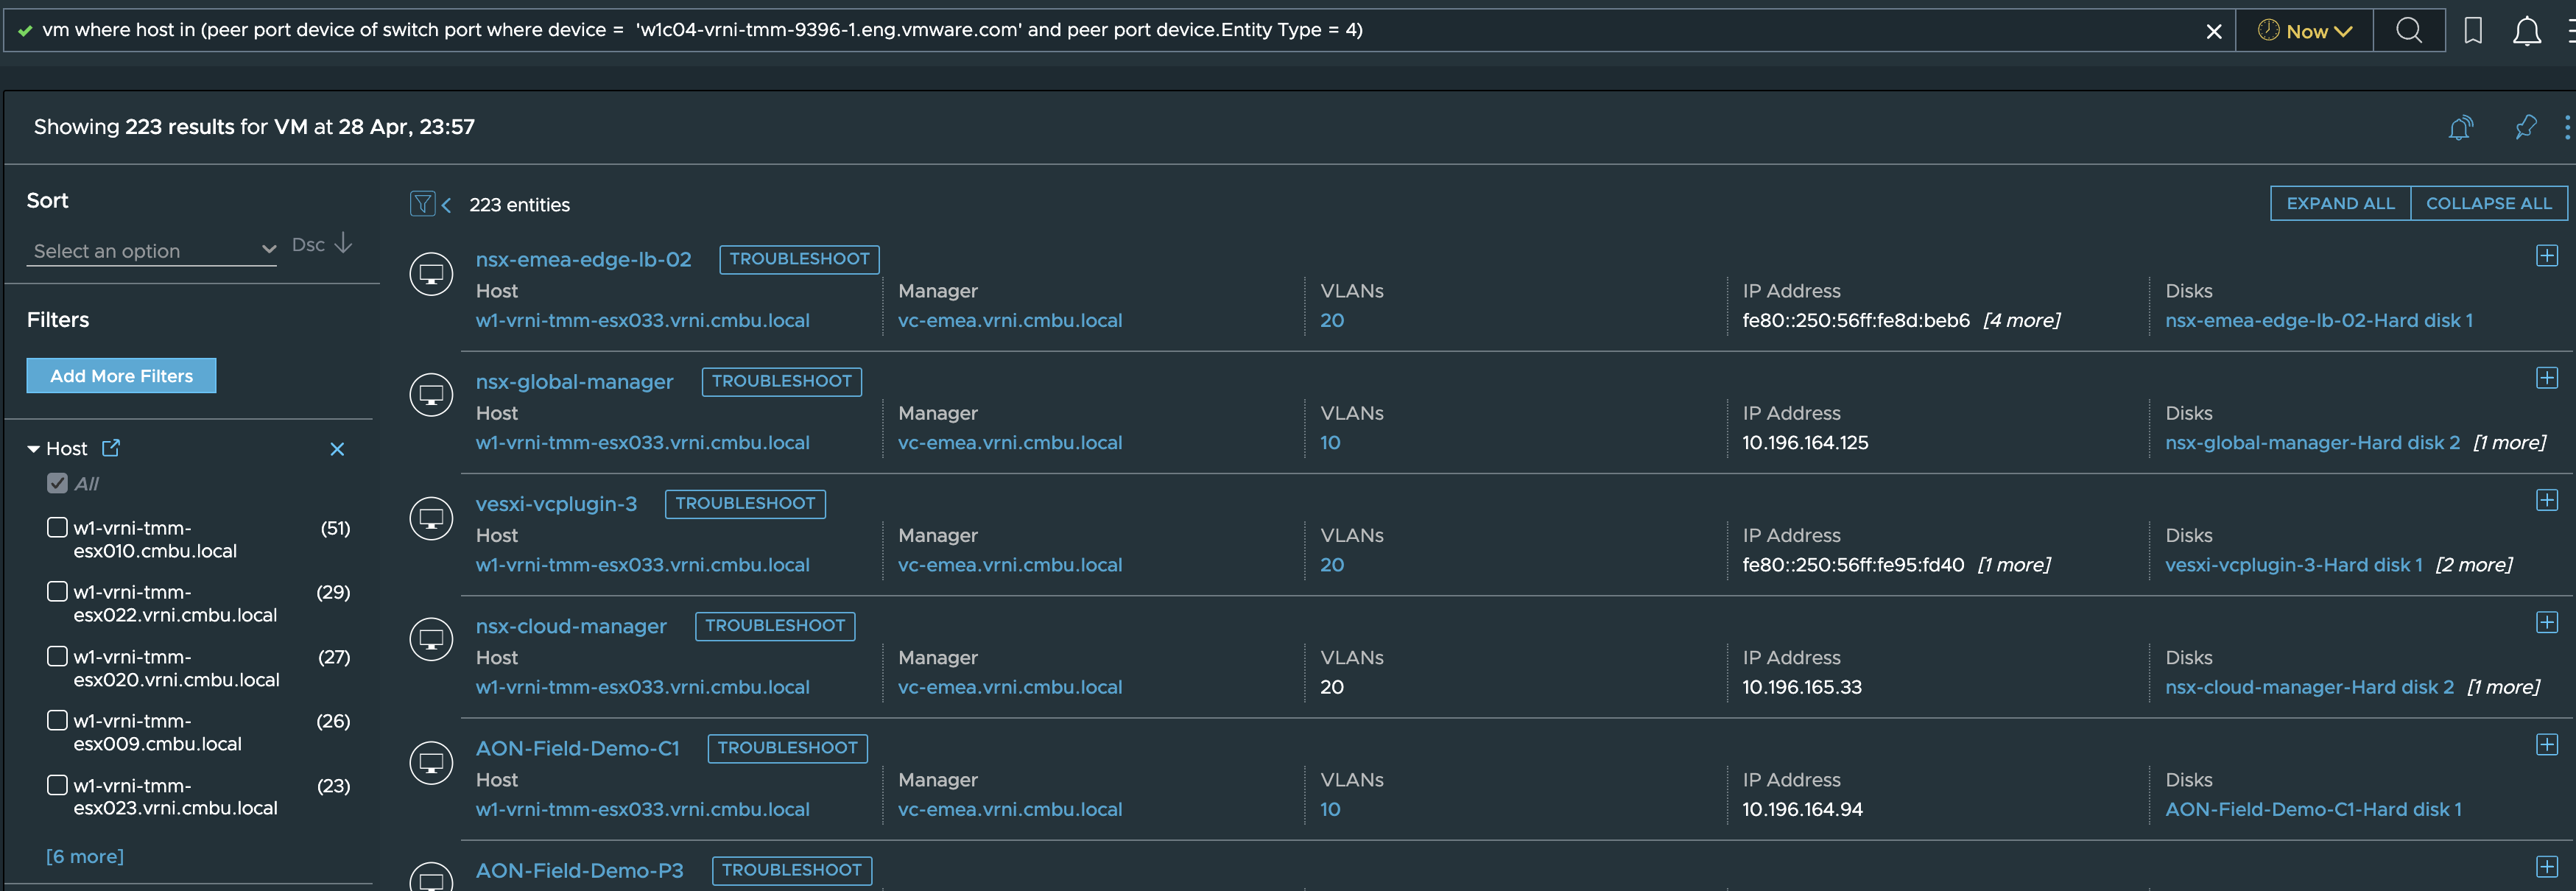Open Host filter in external popup icon

[x=111, y=448]
